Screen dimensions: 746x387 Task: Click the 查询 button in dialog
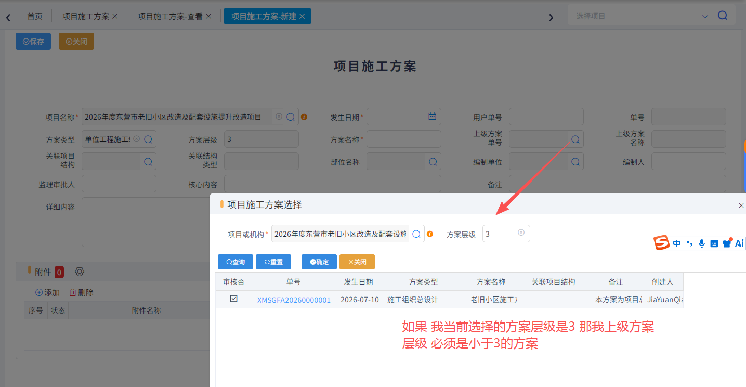point(235,262)
